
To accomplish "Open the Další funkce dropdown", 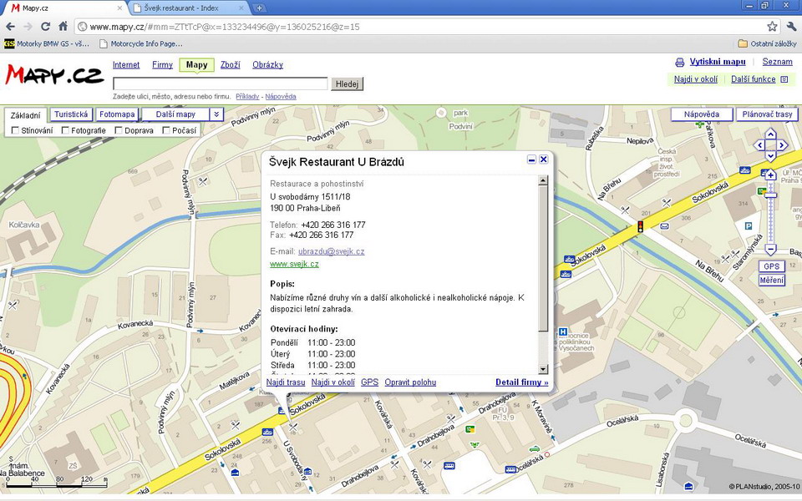I will (x=759, y=79).
